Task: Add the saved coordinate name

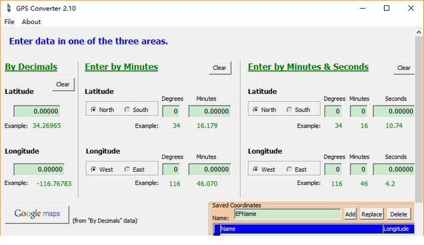Action: pyautogui.click(x=350, y=214)
